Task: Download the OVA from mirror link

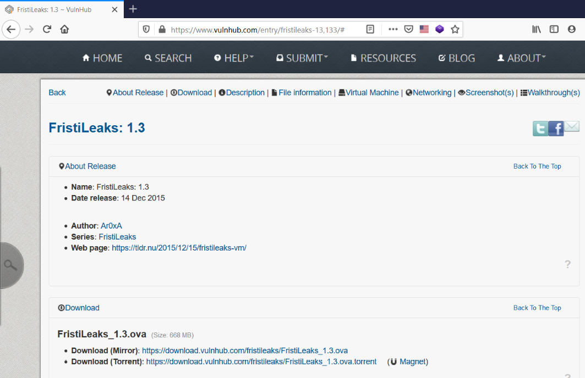Action: click(x=245, y=351)
